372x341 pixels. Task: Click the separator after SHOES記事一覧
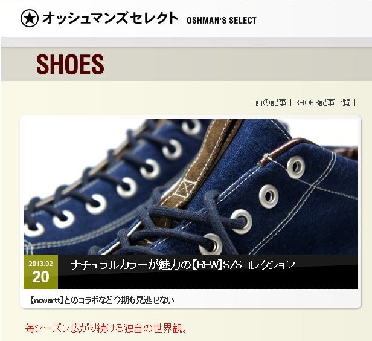tap(354, 103)
